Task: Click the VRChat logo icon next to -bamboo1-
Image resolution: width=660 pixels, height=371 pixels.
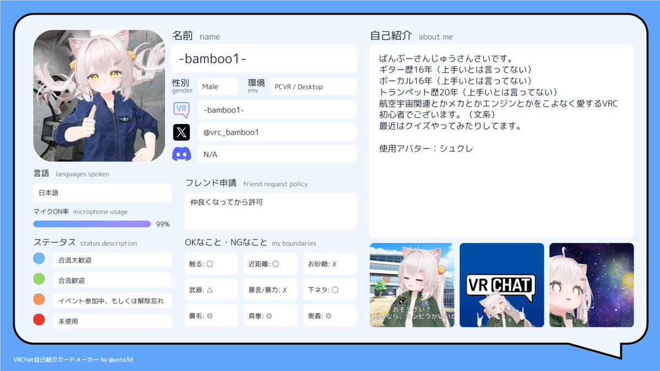Action: [x=182, y=109]
